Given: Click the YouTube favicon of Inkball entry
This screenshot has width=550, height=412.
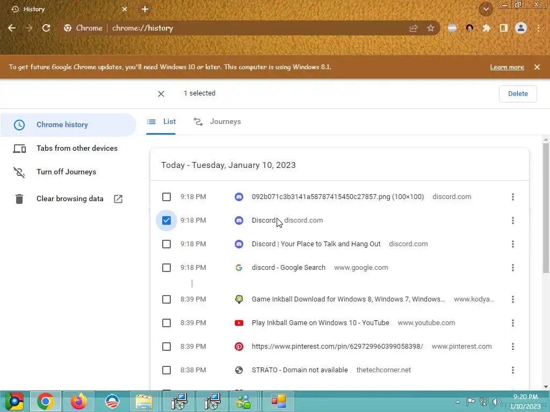Looking at the screenshot, I should pyautogui.click(x=239, y=323).
